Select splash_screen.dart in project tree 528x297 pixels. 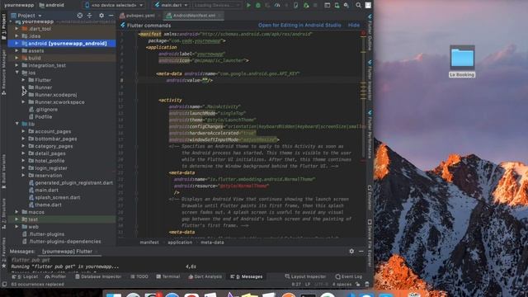[x=57, y=197]
